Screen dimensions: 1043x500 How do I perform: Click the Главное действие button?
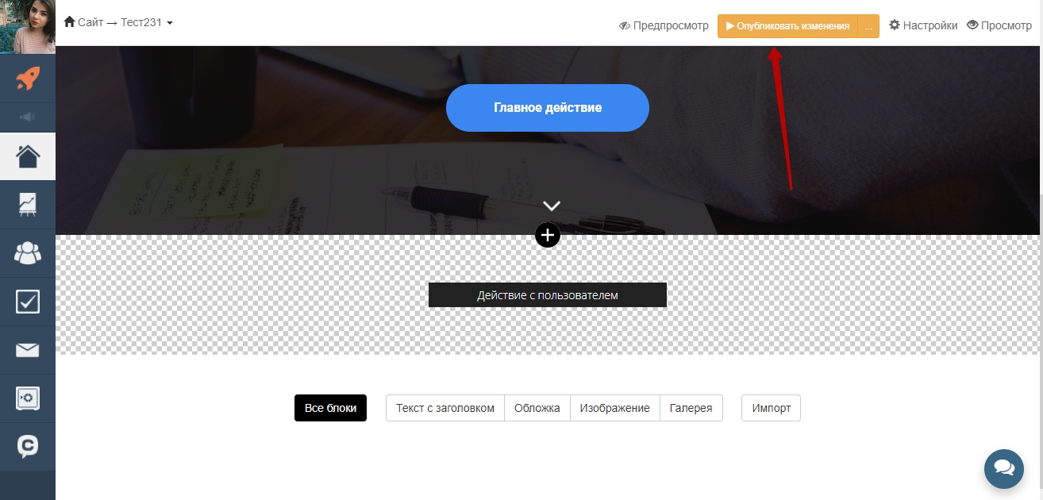coord(548,108)
